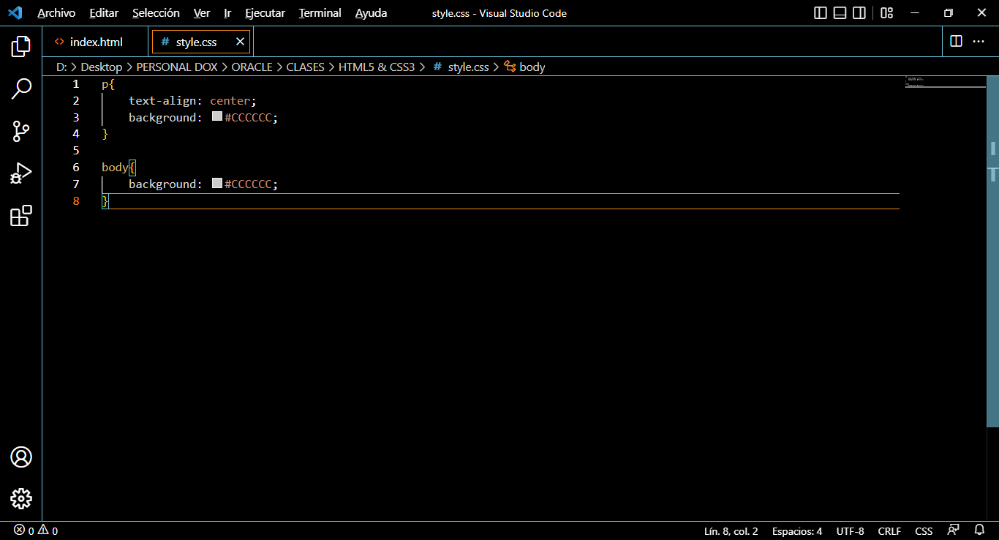The height and width of the screenshot is (540, 999).
Task: Click the feedback icon in status bar
Action: [x=954, y=530]
